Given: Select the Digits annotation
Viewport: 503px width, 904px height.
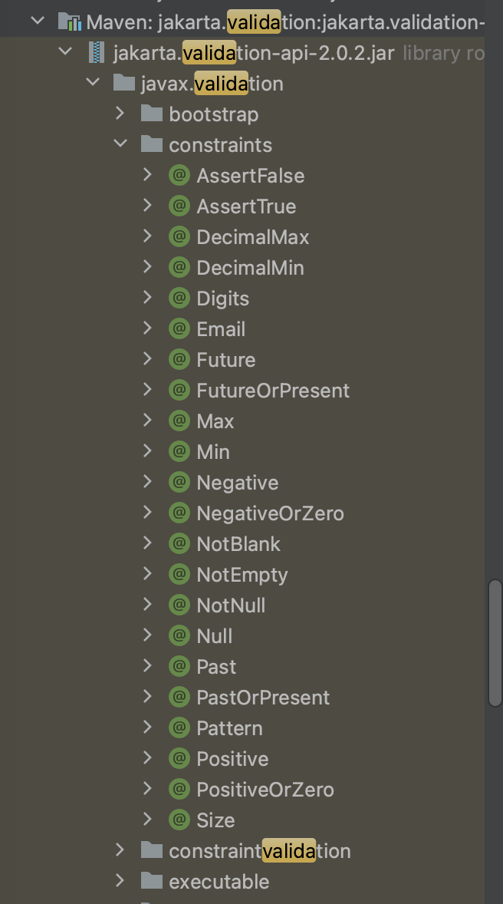Looking at the screenshot, I should [222, 299].
